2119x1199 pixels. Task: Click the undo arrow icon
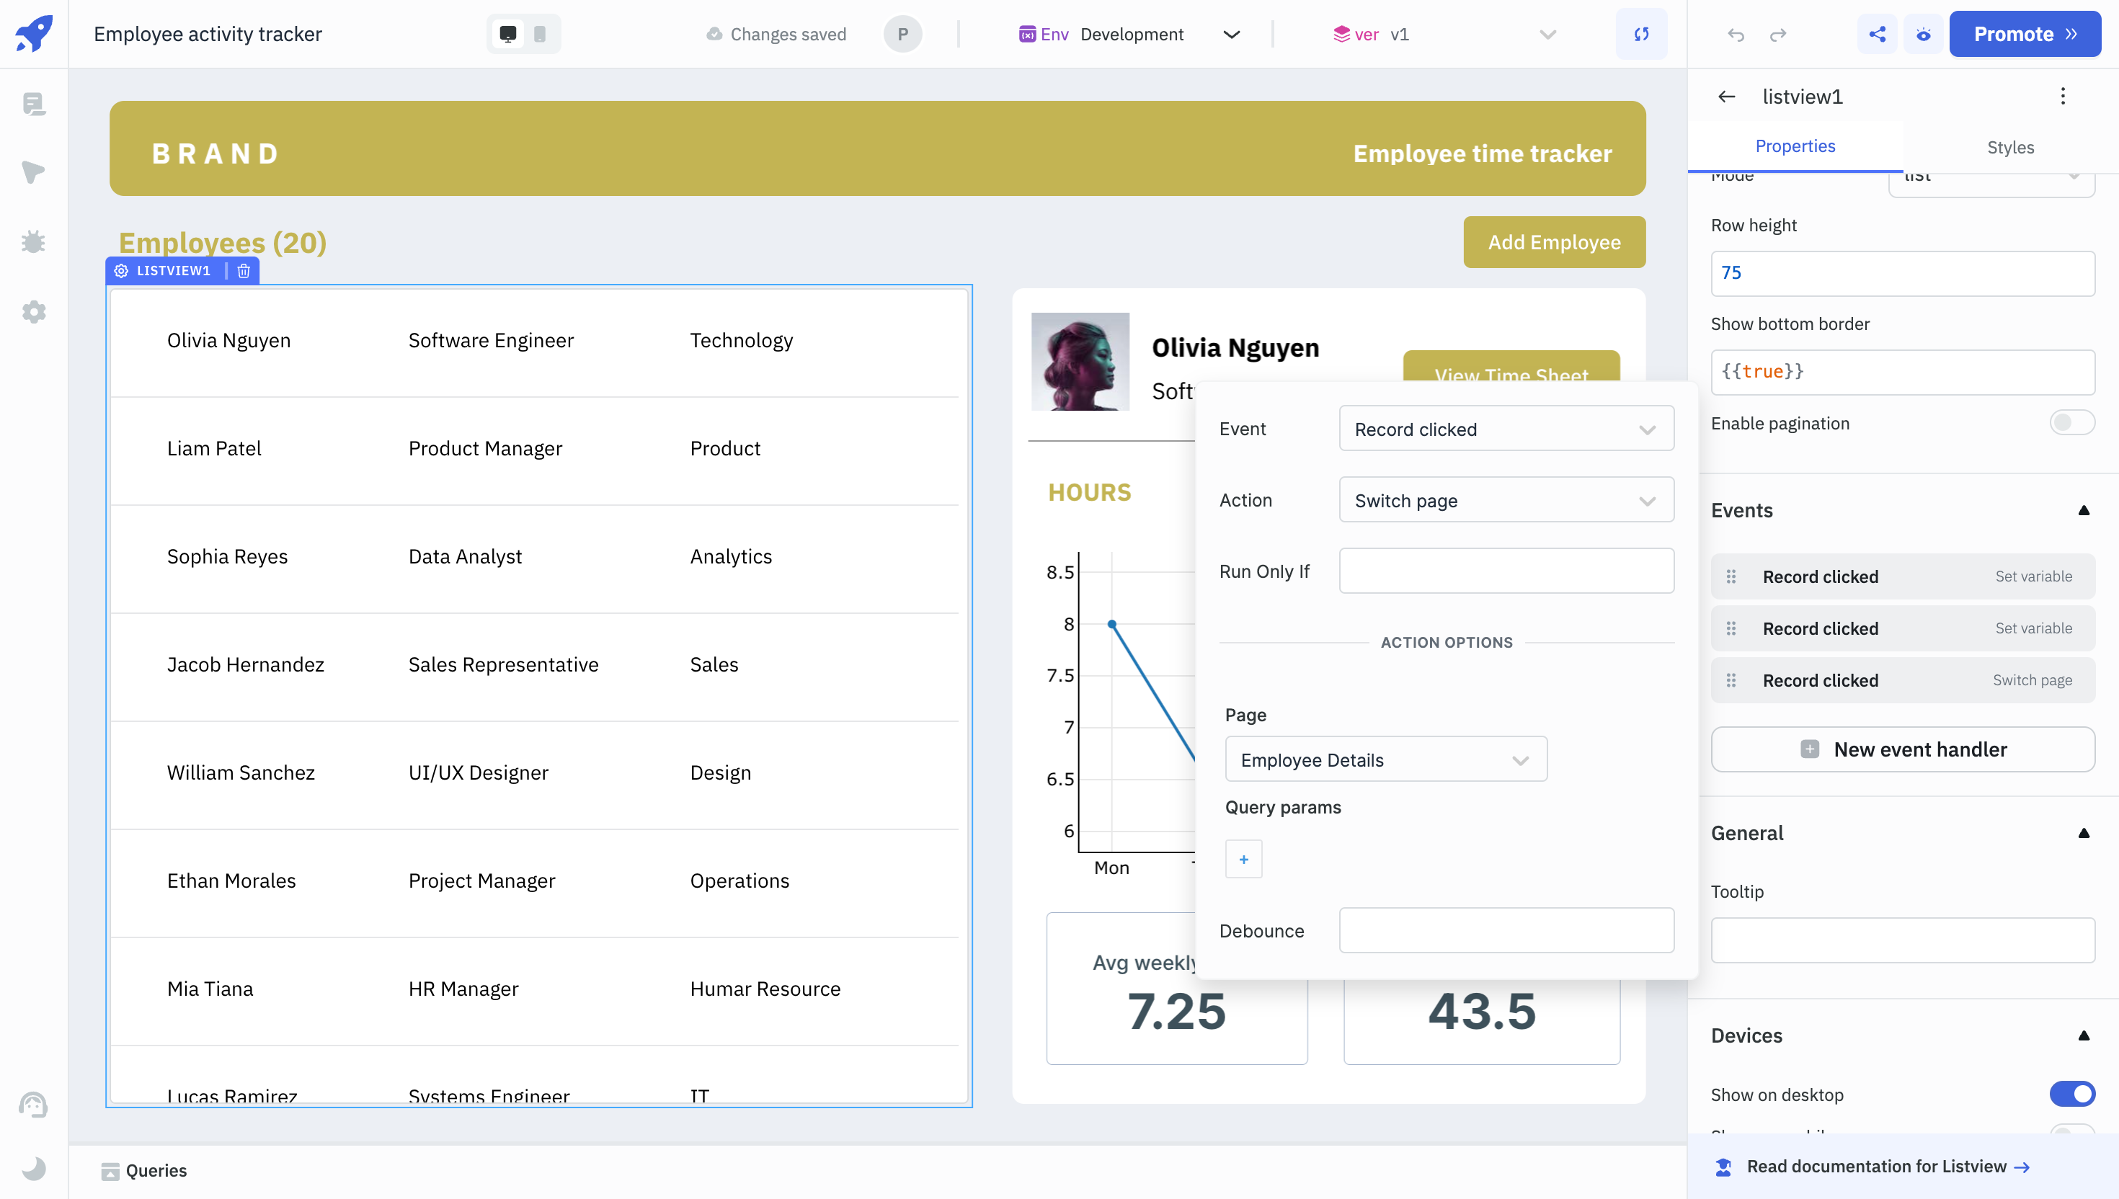(1736, 33)
